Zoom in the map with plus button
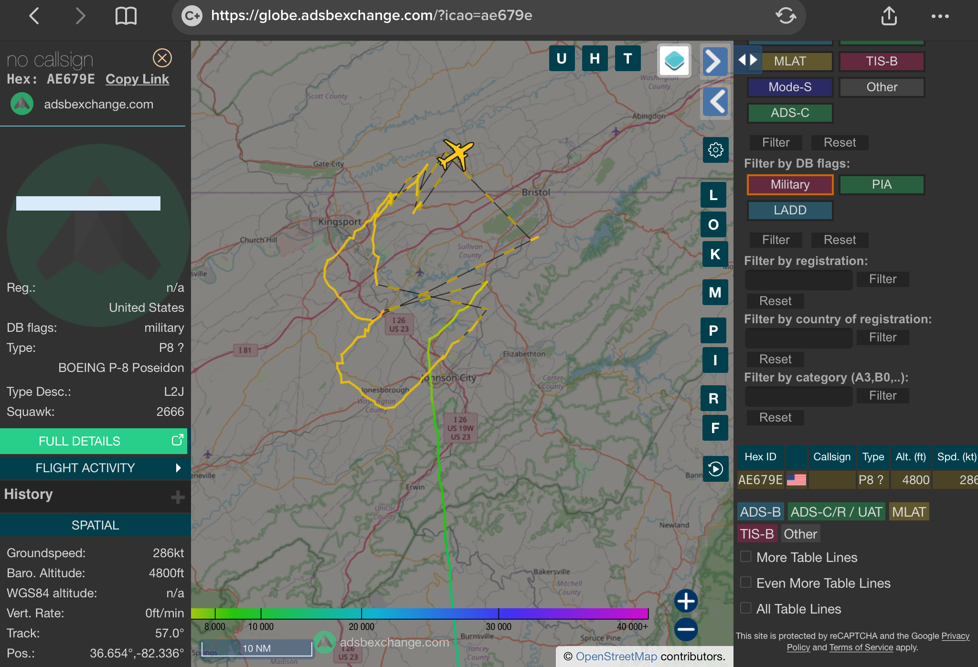The height and width of the screenshot is (667, 978). click(686, 601)
